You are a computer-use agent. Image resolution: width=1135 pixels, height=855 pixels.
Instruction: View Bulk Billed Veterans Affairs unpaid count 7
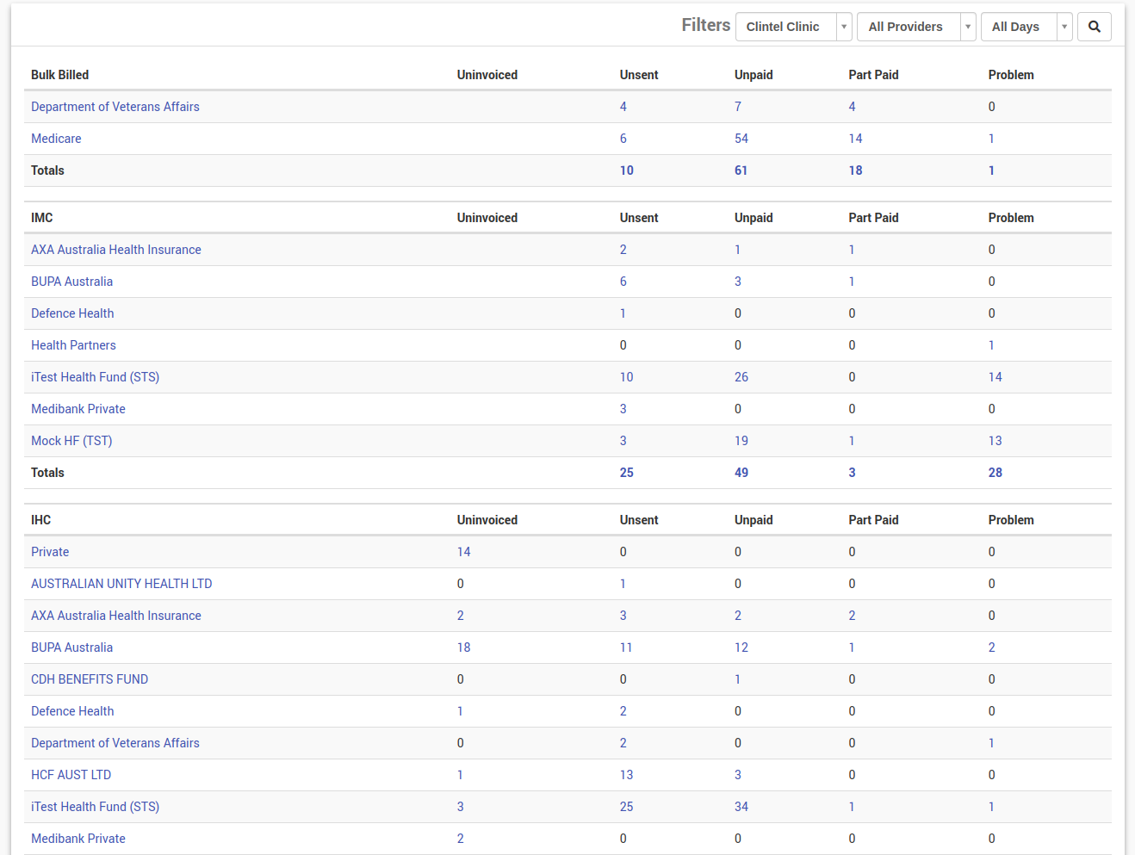[738, 107]
